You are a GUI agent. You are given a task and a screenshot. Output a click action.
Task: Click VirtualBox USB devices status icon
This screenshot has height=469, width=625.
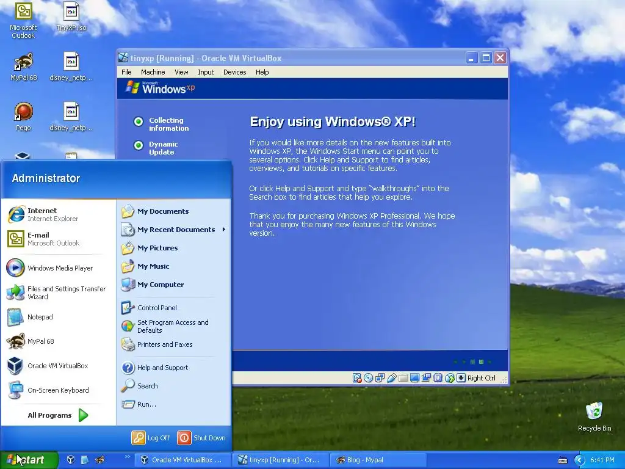point(391,377)
